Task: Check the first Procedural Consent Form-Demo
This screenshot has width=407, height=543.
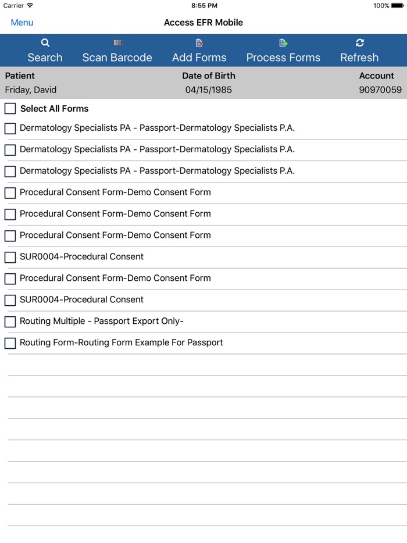Action: point(10,192)
